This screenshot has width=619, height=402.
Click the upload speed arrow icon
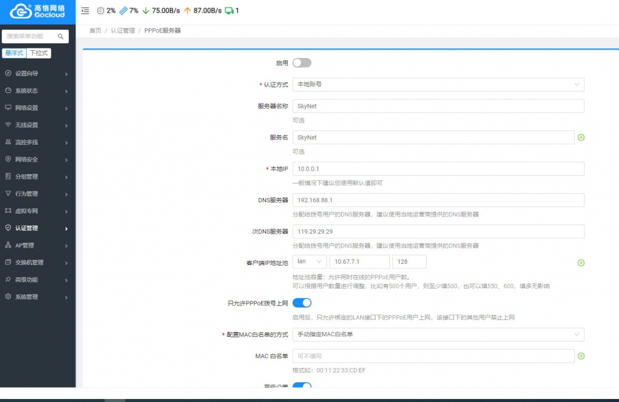tap(187, 11)
